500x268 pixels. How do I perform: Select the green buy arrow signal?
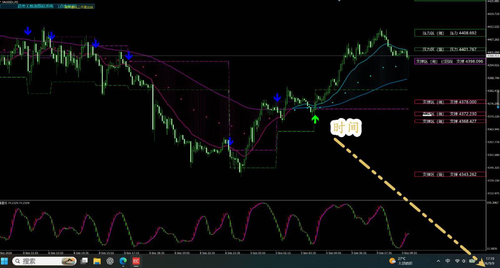pyautogui.click(x=315, y=119)
